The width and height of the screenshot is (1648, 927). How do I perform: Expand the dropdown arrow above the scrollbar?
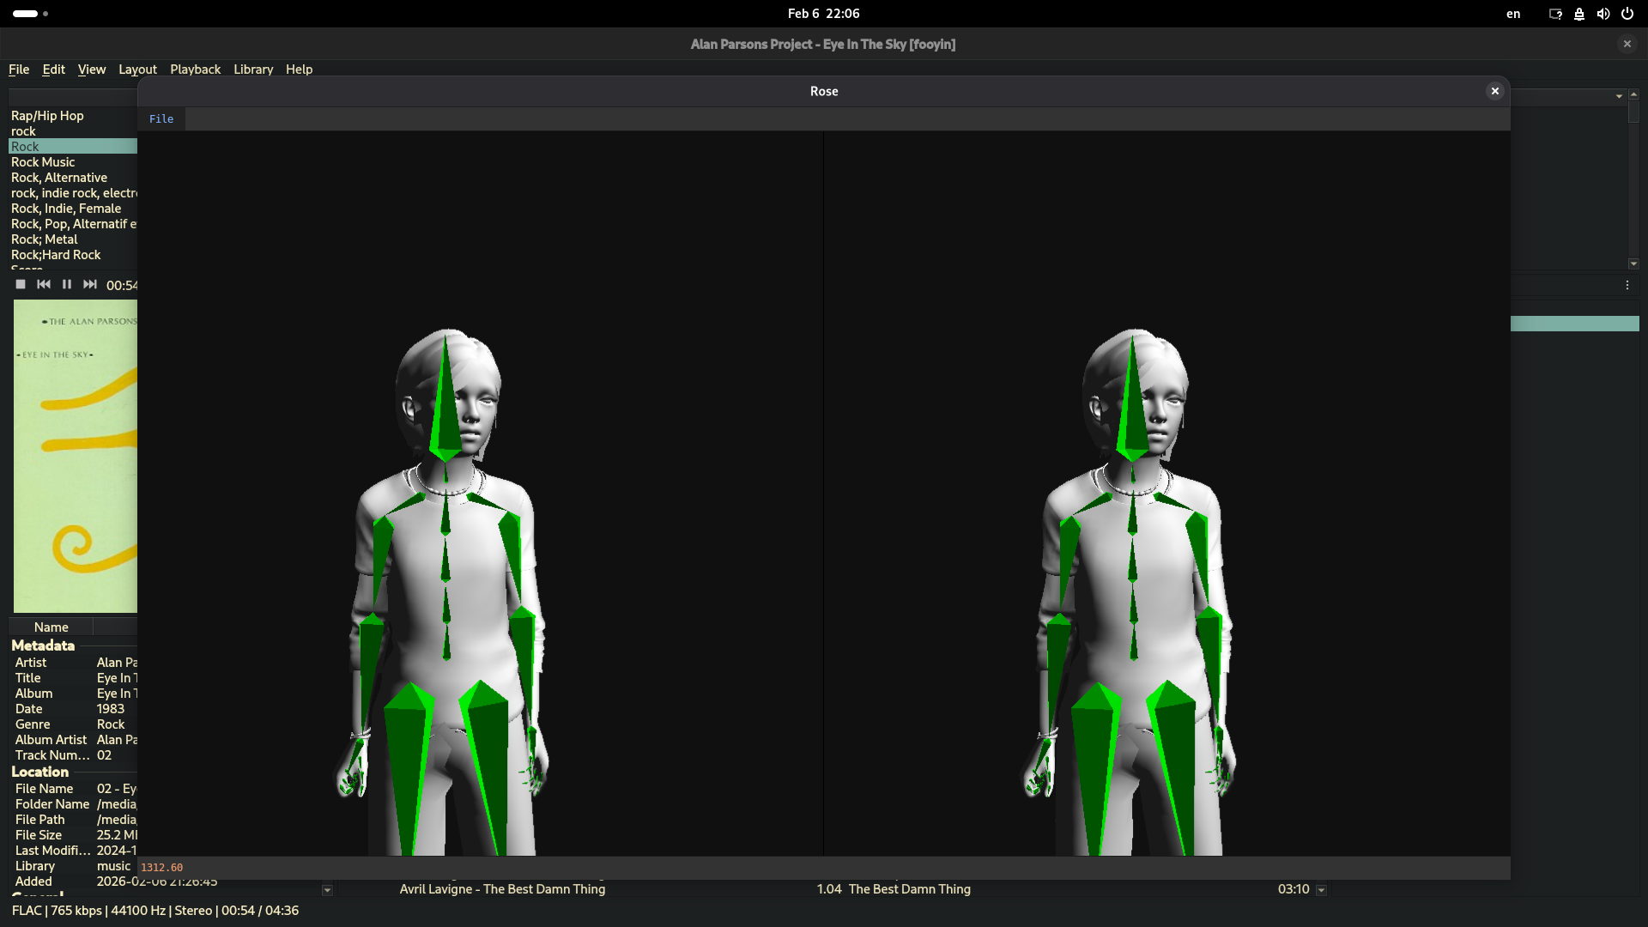pyautogui.click(x=1619, y=96)
